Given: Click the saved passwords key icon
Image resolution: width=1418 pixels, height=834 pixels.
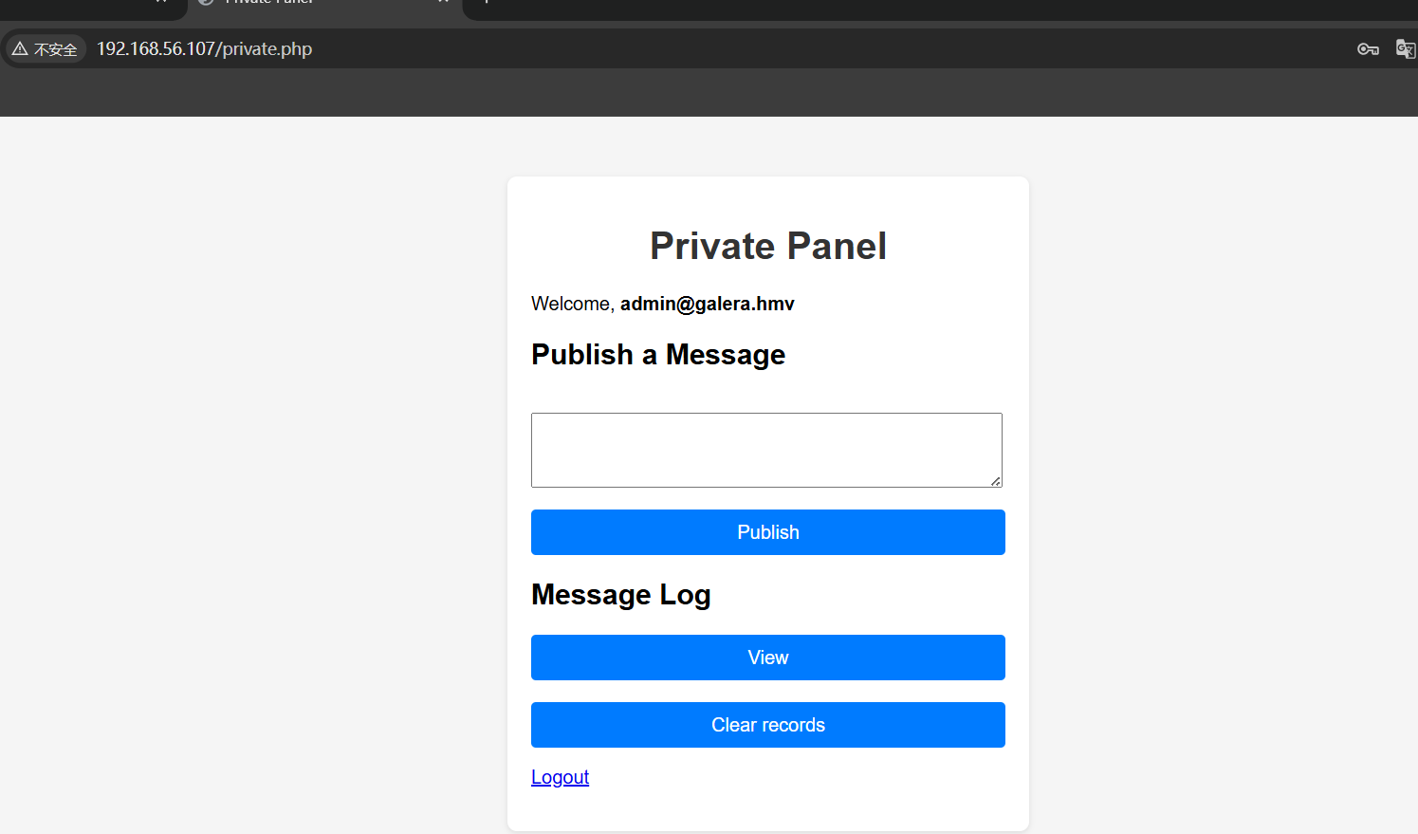Looking at the screenshot, I should click(x=1367, y=49).
